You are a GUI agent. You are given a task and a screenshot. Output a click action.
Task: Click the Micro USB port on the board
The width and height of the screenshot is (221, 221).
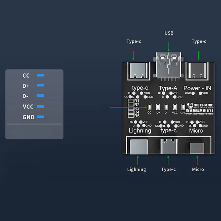tap(198, 149)
